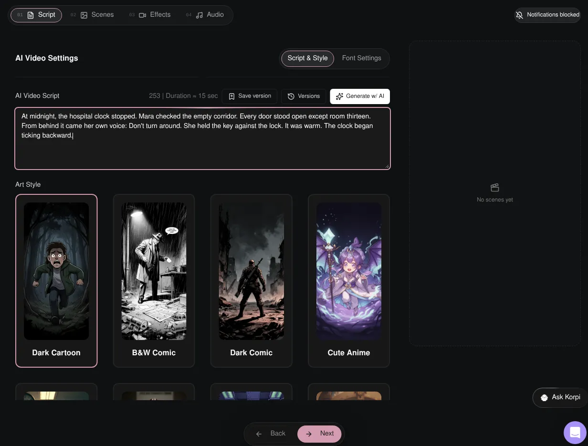Switch to the Scenes step tab
The height and width of the screenshot is (446, 588).
pos(92,15)
